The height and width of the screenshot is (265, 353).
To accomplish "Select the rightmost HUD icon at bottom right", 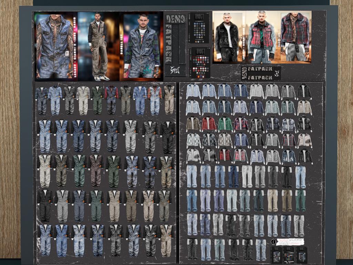I will tap(301, 255).
